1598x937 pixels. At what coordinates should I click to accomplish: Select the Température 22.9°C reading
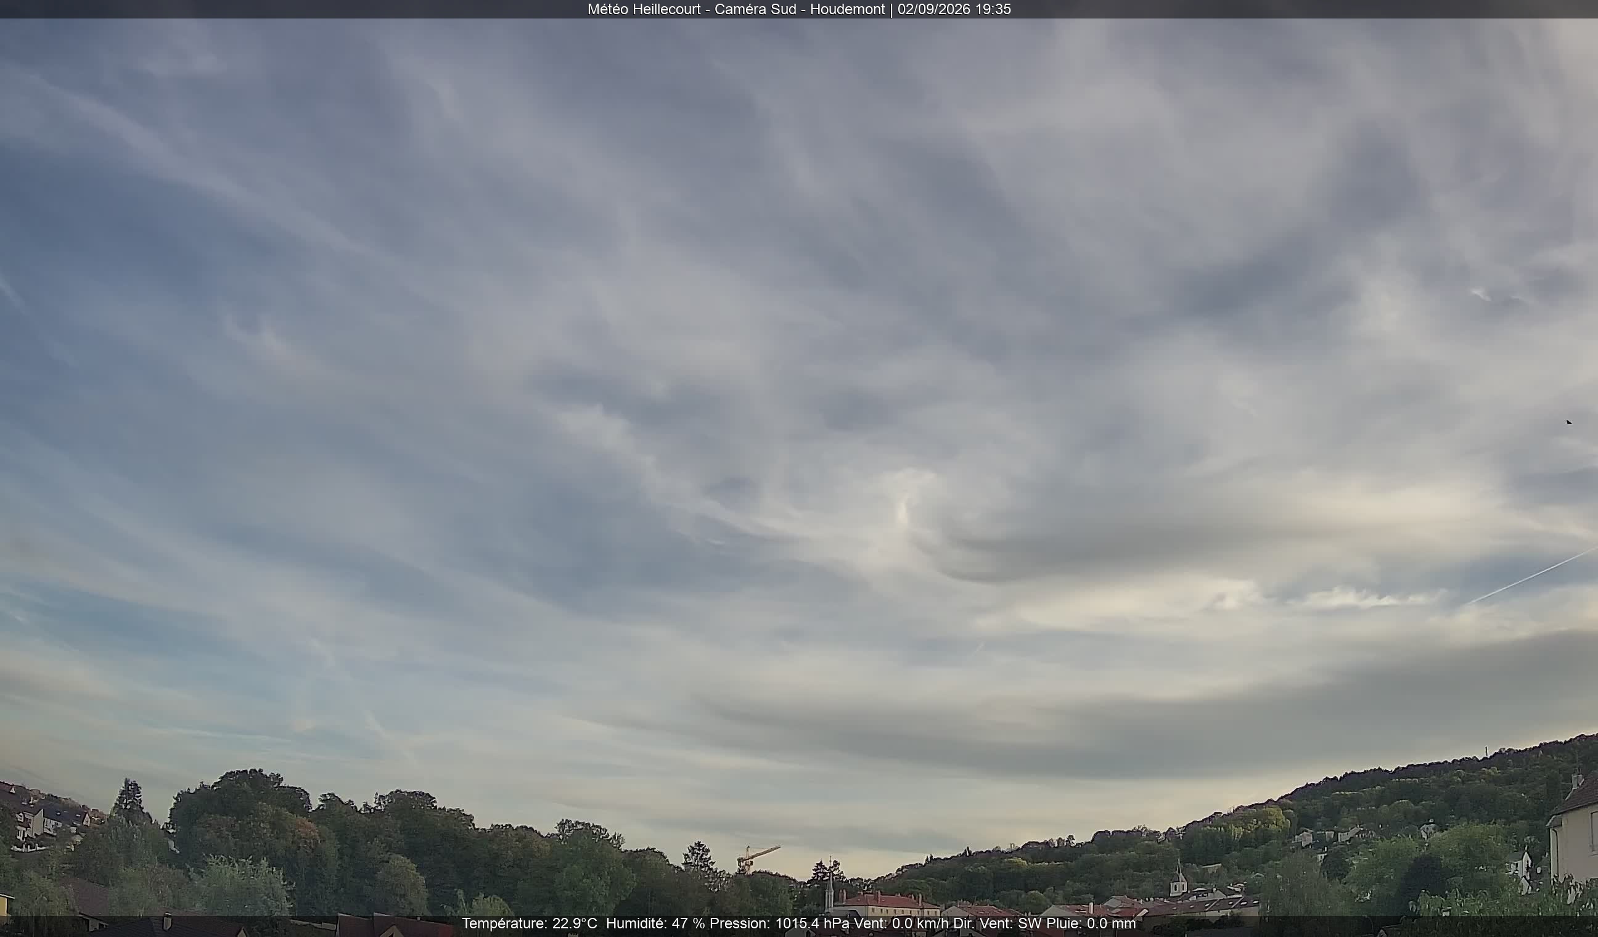[529, 923]
